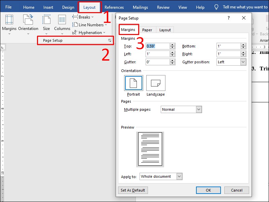
Task: Select Portrait orientation icon
Action: click(x=133, y=83)
